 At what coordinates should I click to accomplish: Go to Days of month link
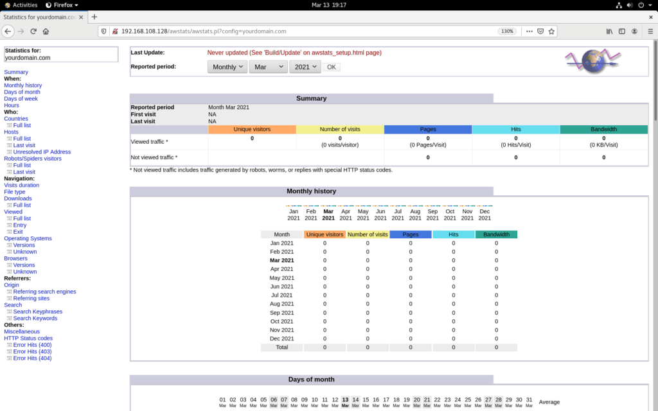click(x=22, y=92)
